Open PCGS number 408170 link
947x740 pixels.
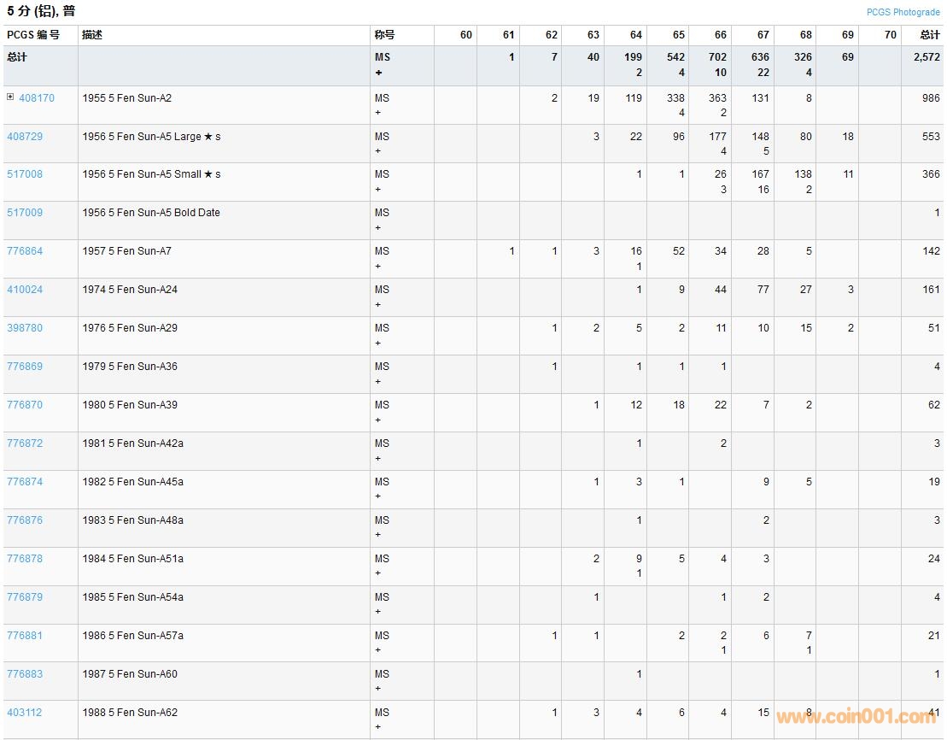(37, 98)
